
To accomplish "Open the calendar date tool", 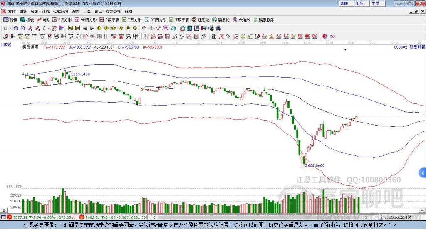I will (182, 28).
